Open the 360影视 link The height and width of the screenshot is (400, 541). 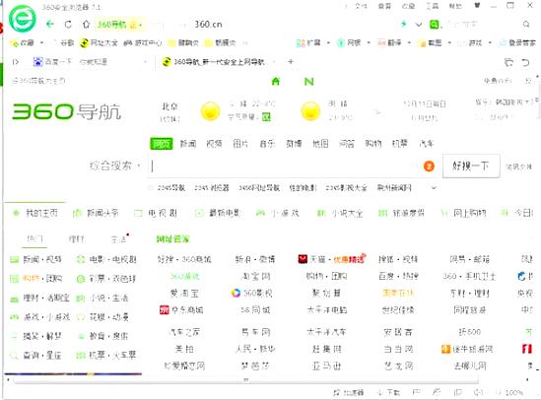point(251,294)
